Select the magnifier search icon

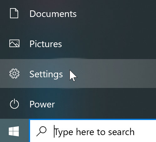(x=41, y=131)
